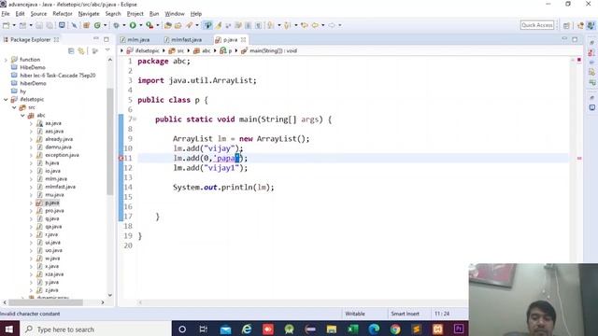Open the File menu

click(x=6, y=14)
